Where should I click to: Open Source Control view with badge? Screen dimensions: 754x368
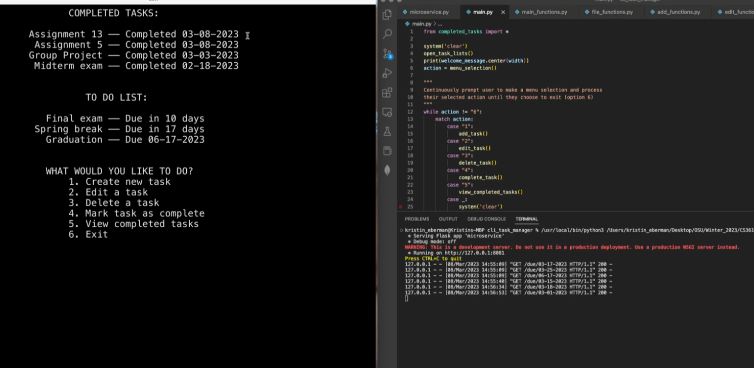click(x=387, y=54)
